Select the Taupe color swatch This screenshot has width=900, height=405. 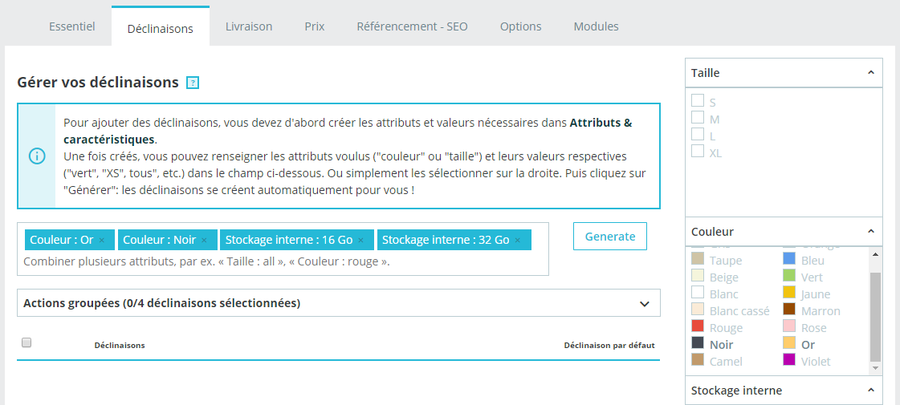tap(698, 258)
